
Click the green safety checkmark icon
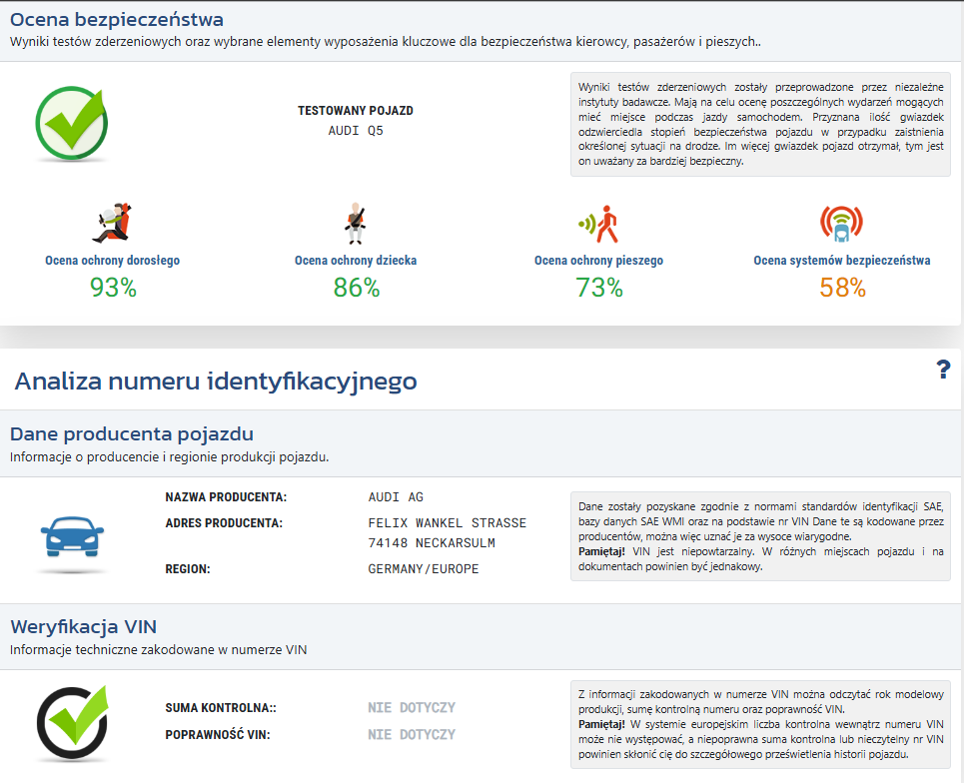pos(71,124)
